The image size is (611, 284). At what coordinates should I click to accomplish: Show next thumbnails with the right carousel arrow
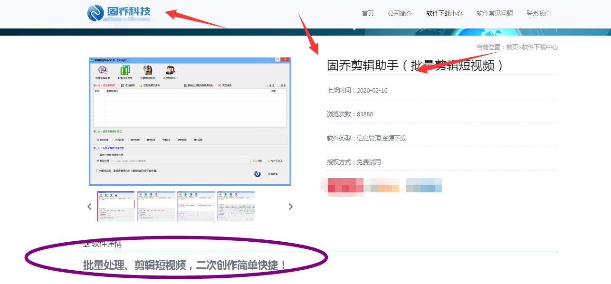[x=290, y=207]
